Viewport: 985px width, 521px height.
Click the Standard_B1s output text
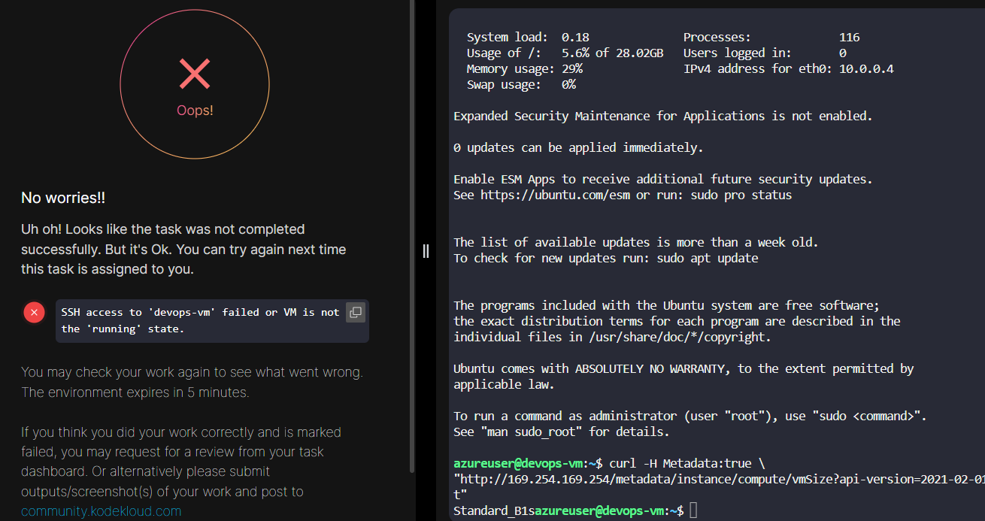(x=493, y=510)
